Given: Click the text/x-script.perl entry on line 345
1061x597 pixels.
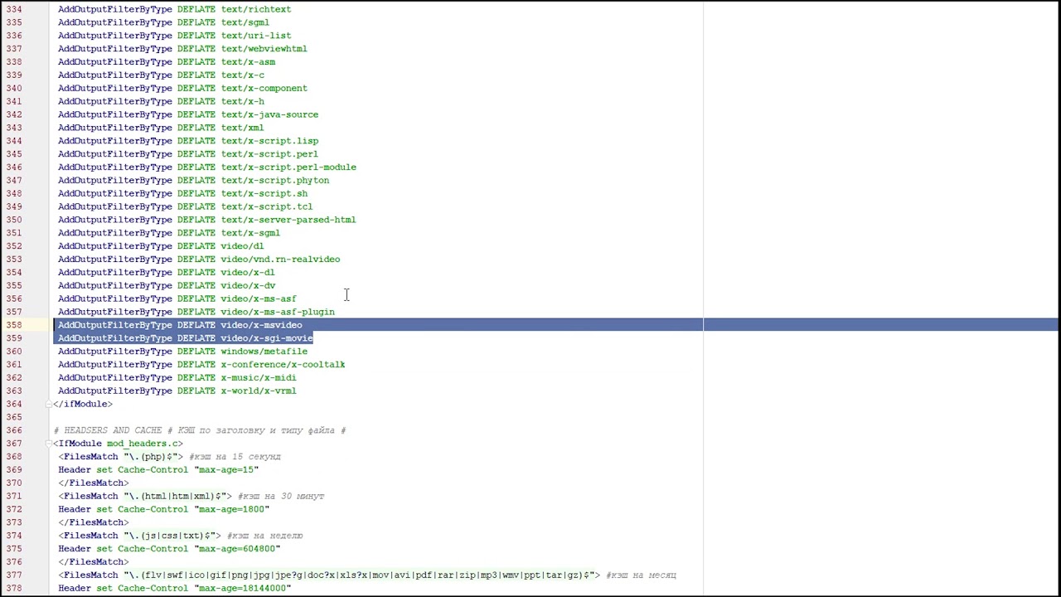Looking at the screenshot, I should (x=269, y=154).
